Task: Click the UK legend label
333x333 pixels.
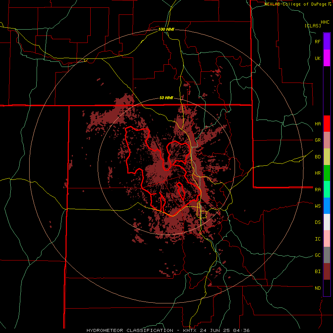Action: [x=318, y=58]
